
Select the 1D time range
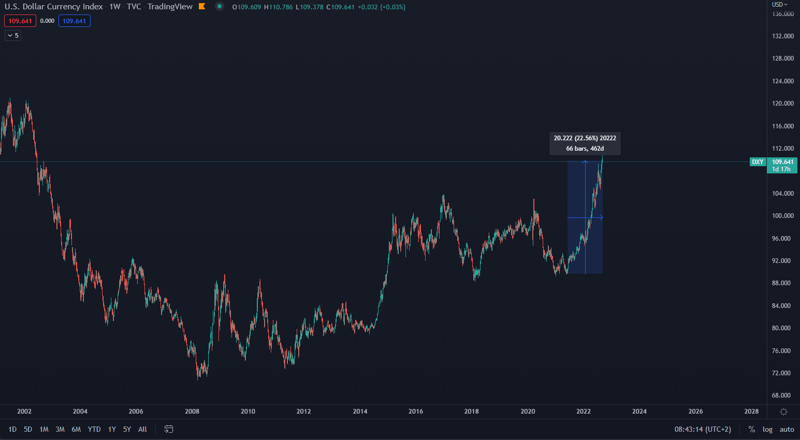tap(12, 429)
